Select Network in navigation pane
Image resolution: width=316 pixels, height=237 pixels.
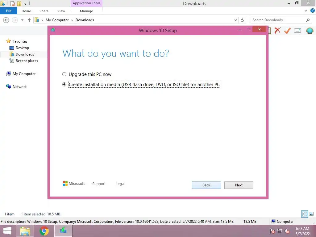tap(16, 86)
